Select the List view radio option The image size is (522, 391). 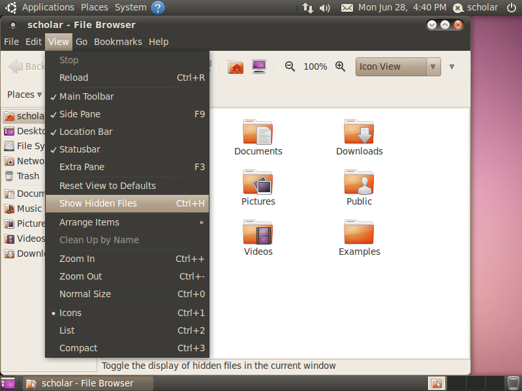(127, 330)
